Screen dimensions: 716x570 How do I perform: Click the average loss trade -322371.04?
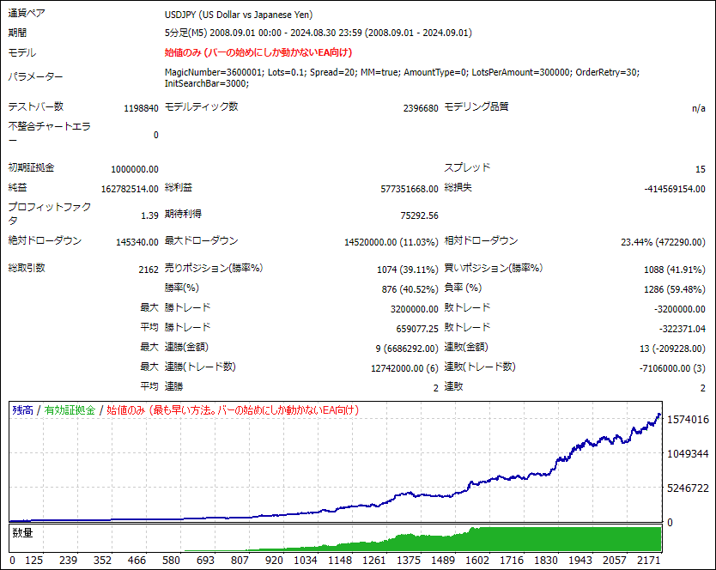pos(683,329)
